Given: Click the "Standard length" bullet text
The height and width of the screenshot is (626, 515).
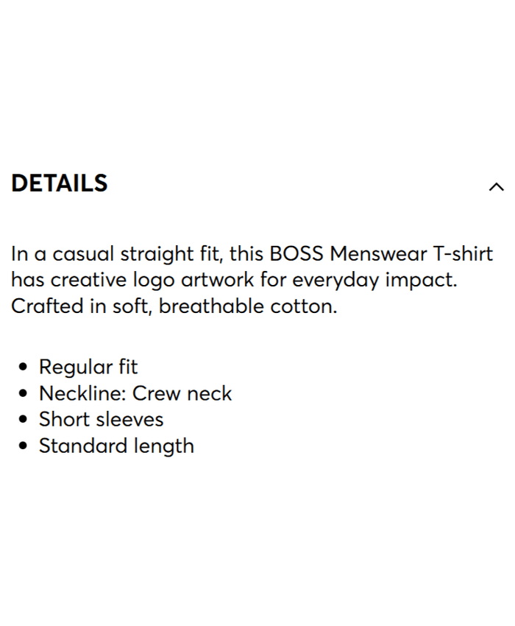Looking at the screenshot, I should 116,446.
